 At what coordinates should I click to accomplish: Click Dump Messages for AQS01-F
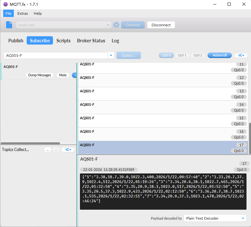click(39, 75)
